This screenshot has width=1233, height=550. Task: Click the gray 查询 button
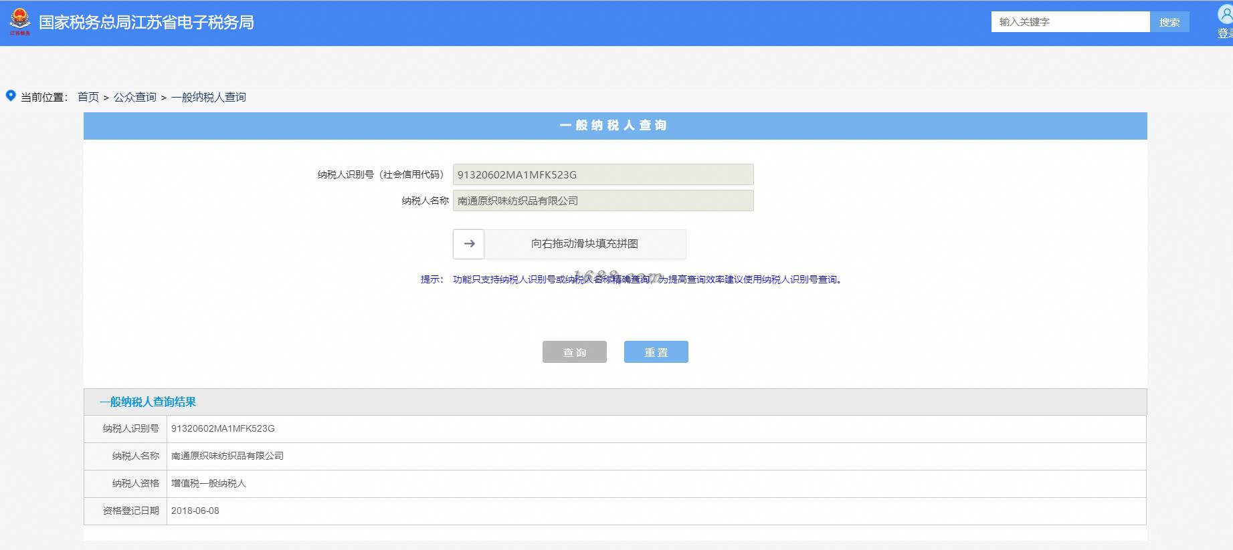click(x=575, y=352)
